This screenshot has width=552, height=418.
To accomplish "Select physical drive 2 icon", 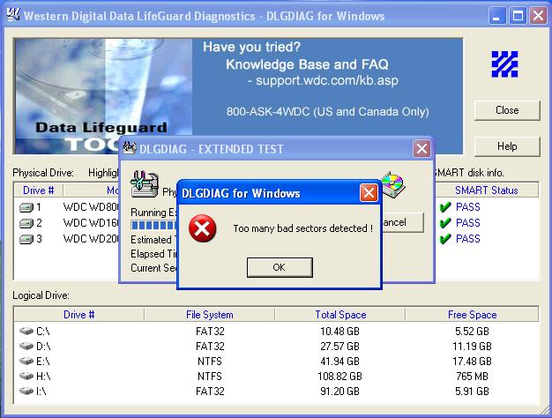I will [26, 223].
